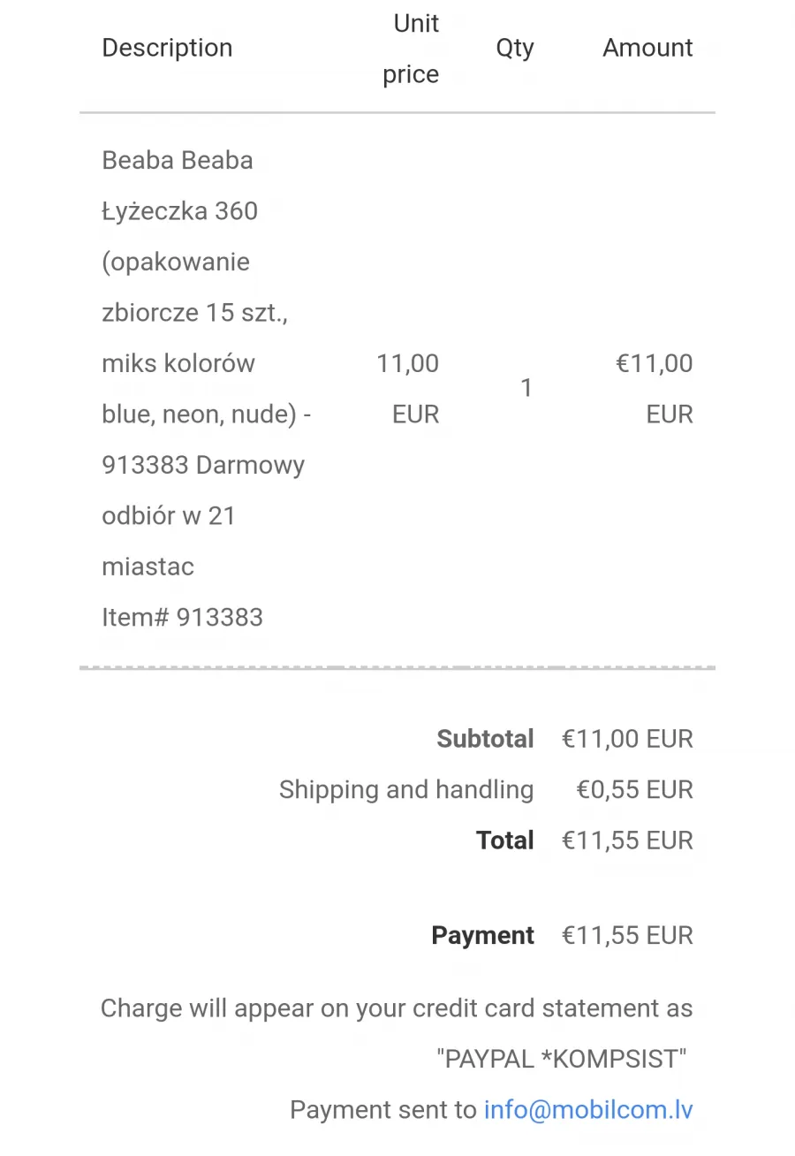
Task: Click the Total label
Action: click(x=505, y=840)
